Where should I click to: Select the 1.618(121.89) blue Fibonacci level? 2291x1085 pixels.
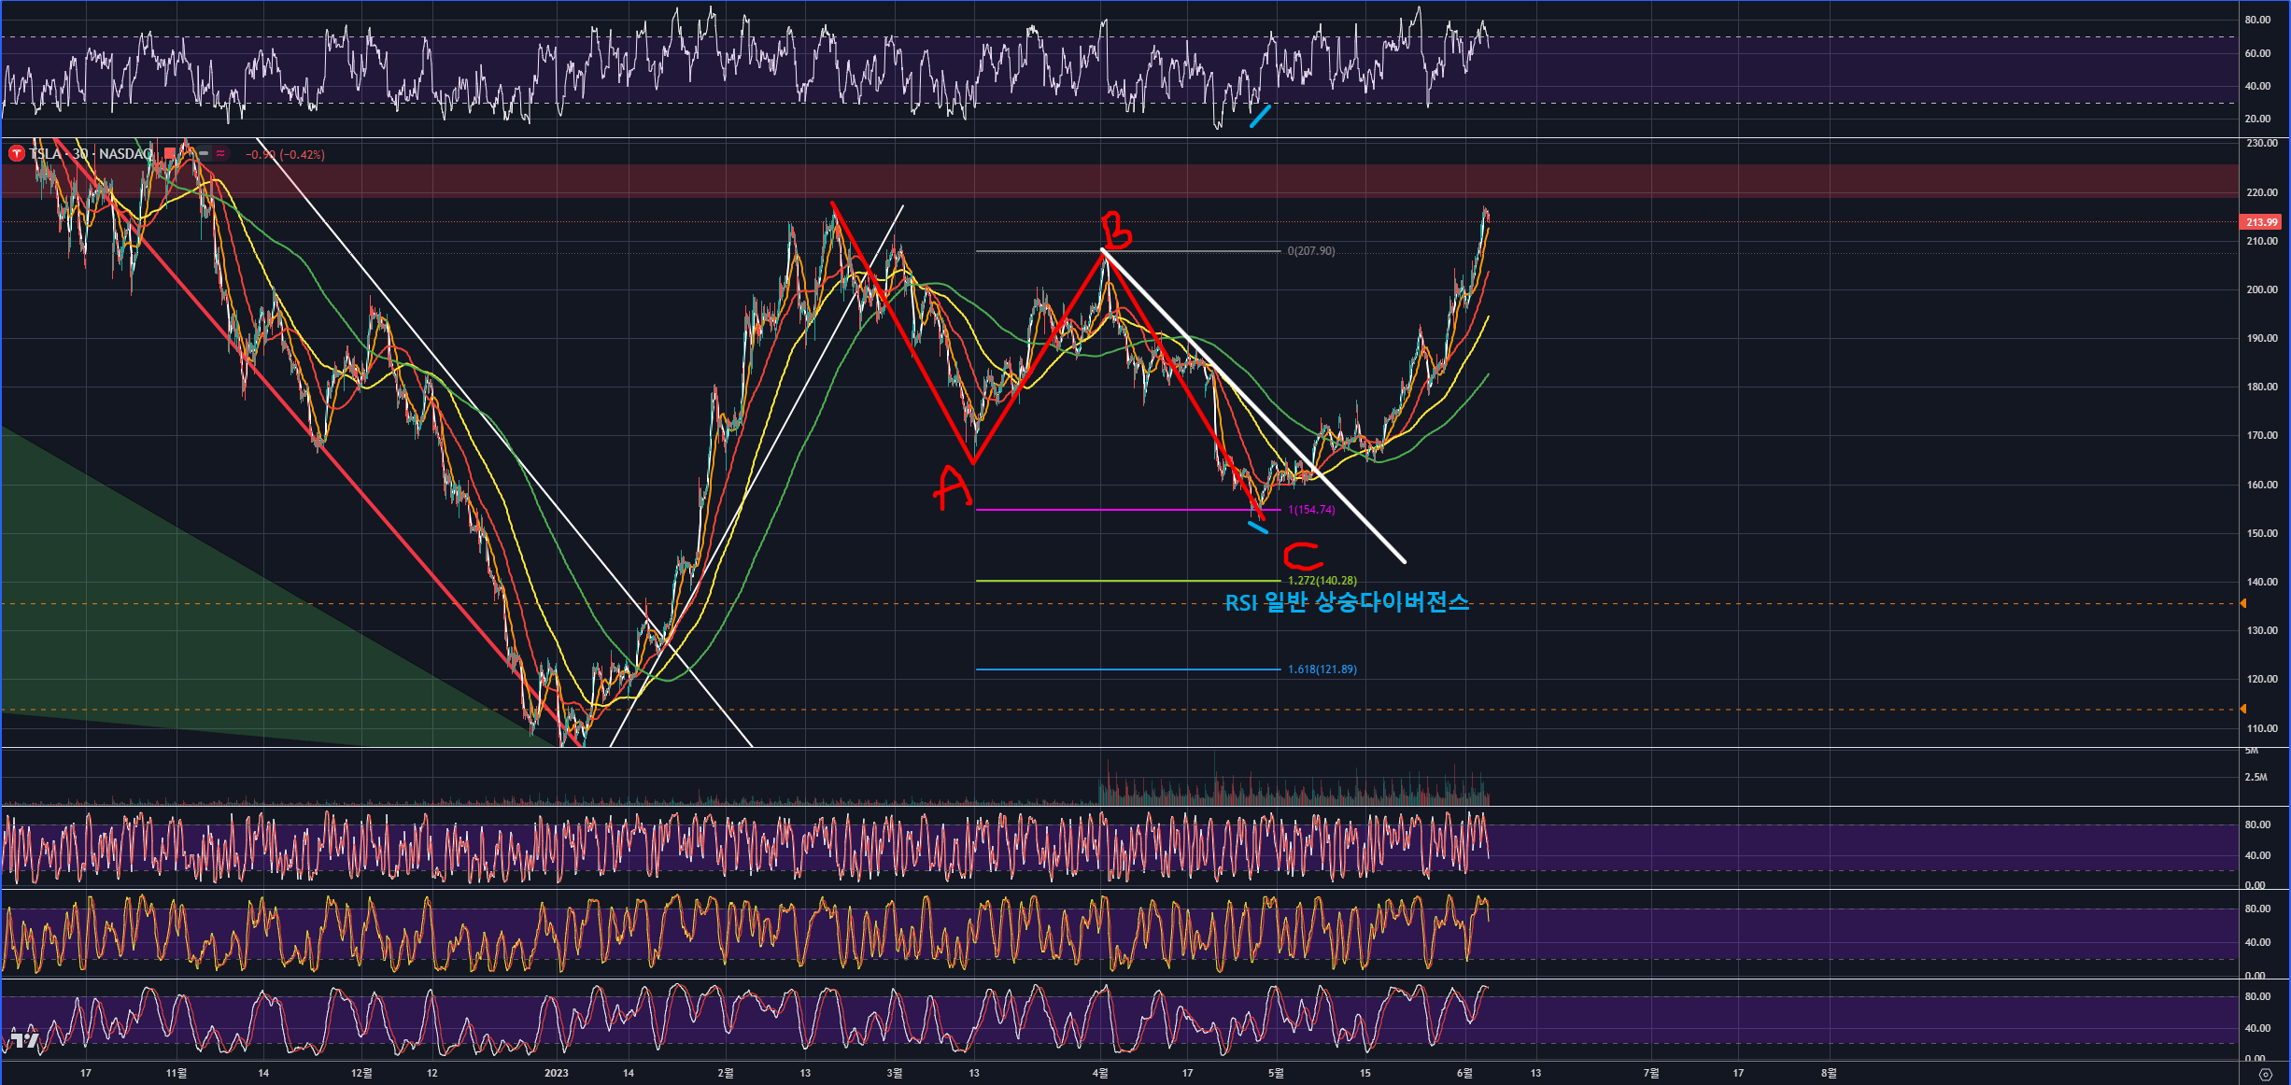pyautogui.click(x=1322, y=669)
